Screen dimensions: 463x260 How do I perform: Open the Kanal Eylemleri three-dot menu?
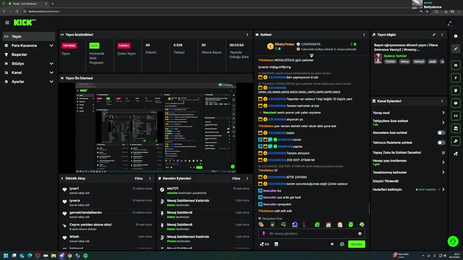click(442, 101)
